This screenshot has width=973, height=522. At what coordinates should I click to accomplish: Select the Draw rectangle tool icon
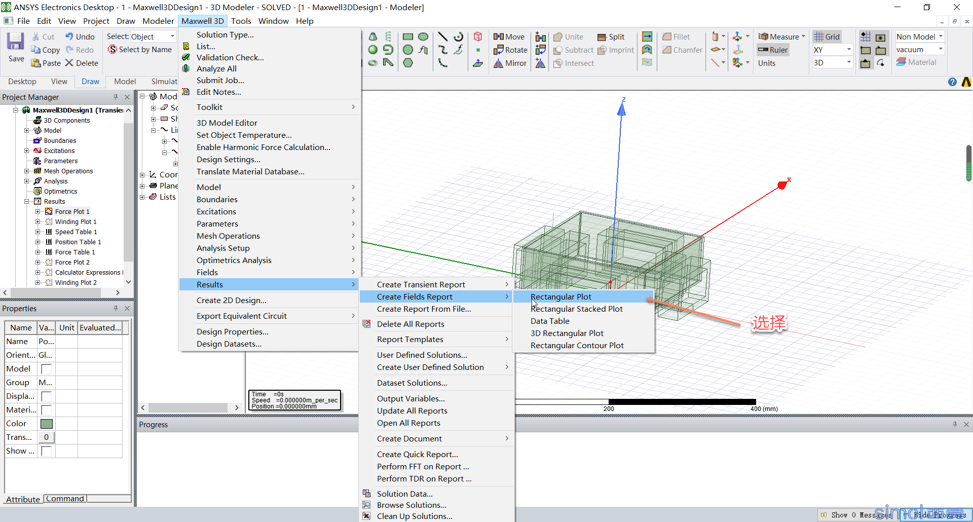[408, 36]
